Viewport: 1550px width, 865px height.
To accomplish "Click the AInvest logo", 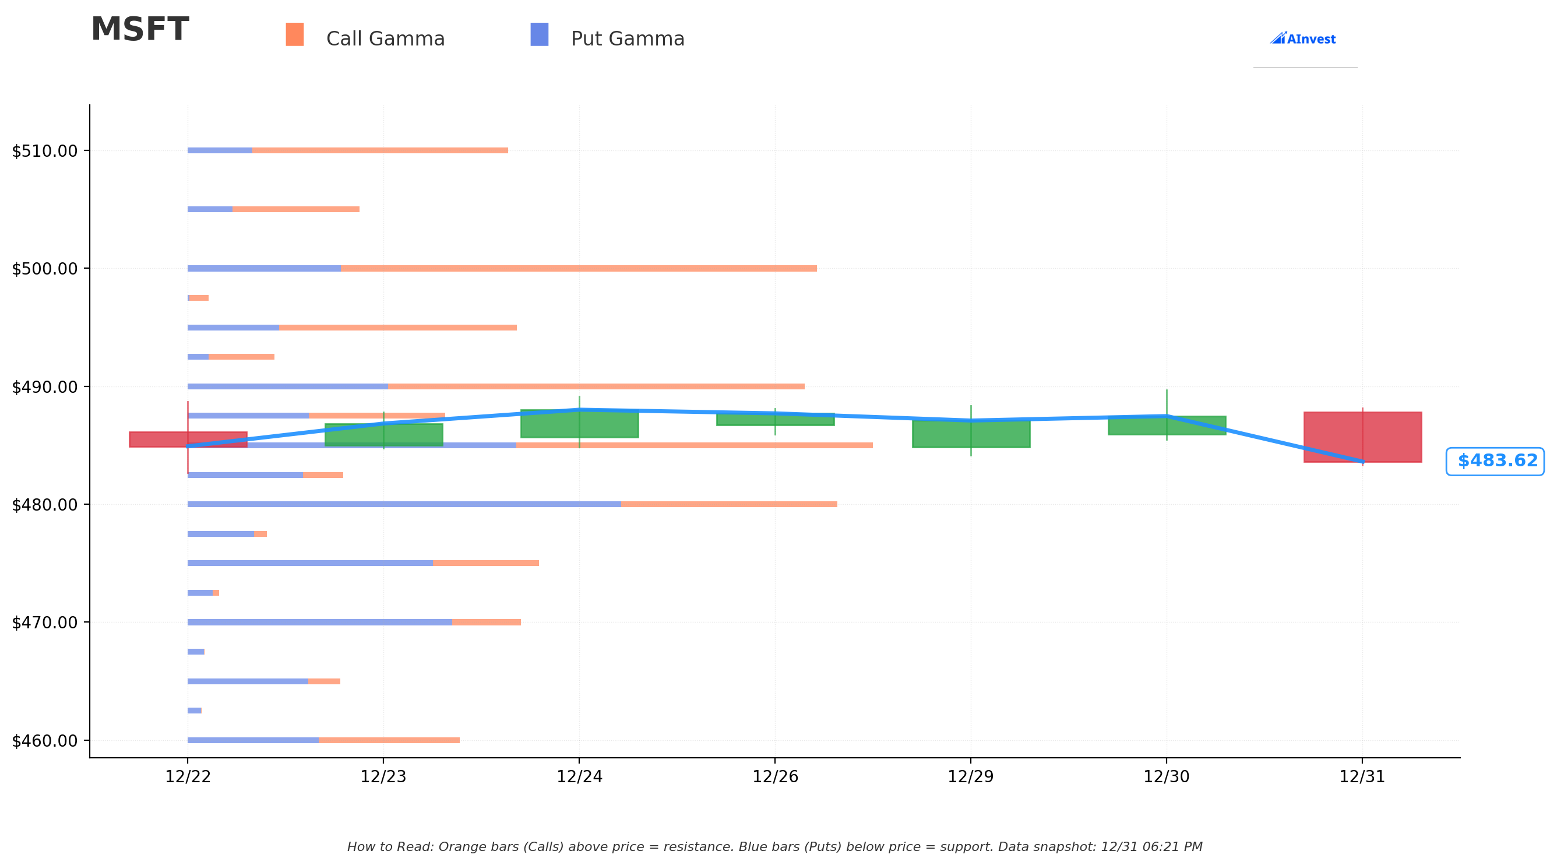I will (x=1302, y=38).
